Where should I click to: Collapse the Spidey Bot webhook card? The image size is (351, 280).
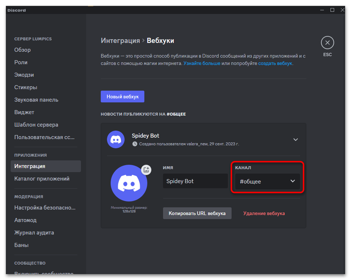coord(295,140)
